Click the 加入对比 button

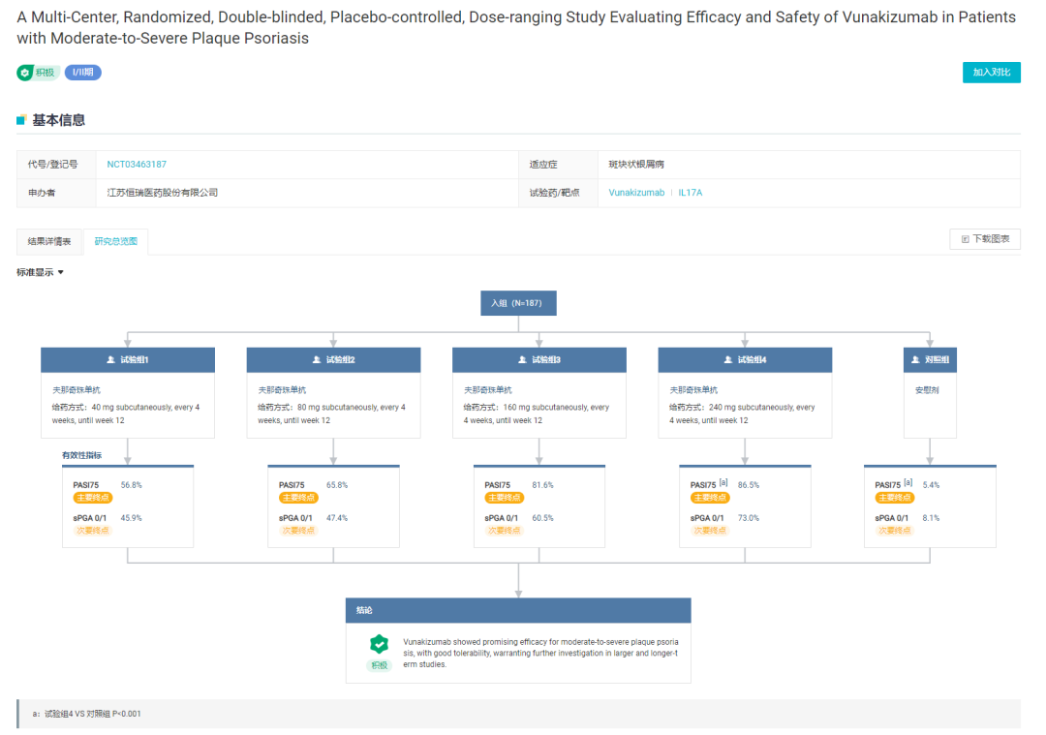point(992,72)
